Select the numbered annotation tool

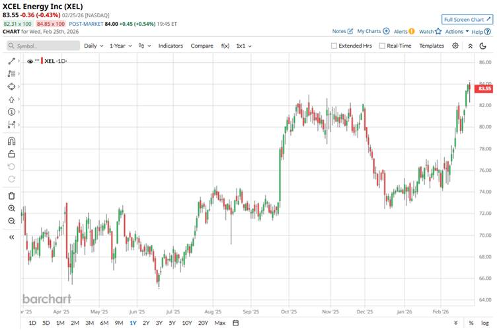click(x=11, y=112)
